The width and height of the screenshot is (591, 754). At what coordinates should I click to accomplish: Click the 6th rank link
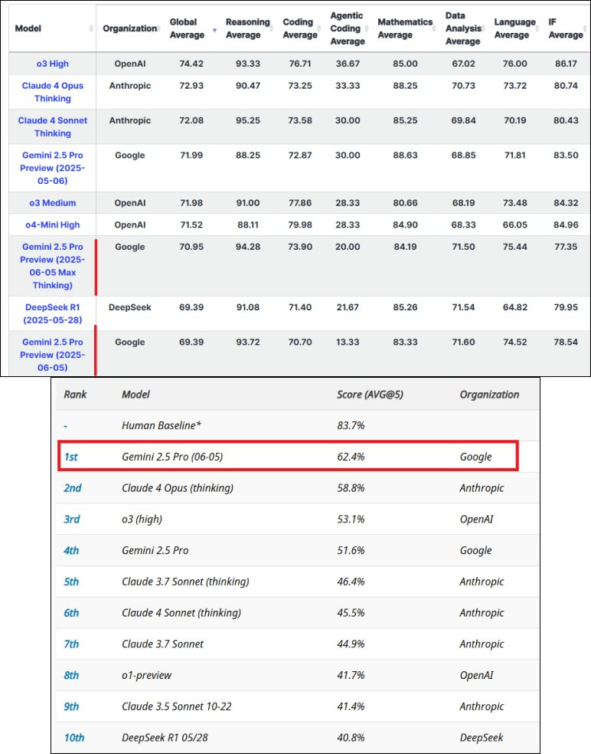click(x=71, y=613)
